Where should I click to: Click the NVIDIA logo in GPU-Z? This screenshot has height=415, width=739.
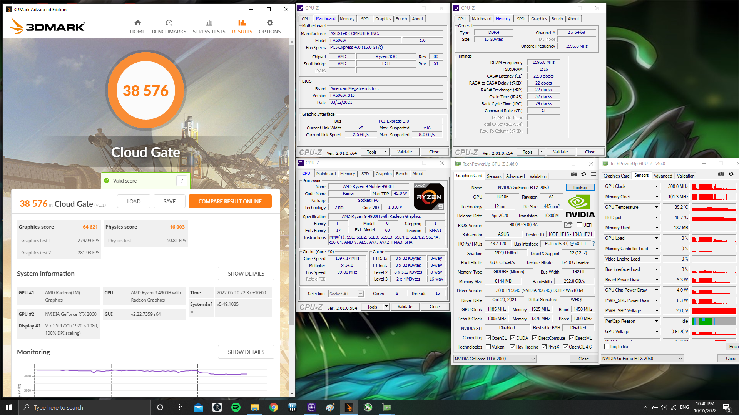(580, 206)
